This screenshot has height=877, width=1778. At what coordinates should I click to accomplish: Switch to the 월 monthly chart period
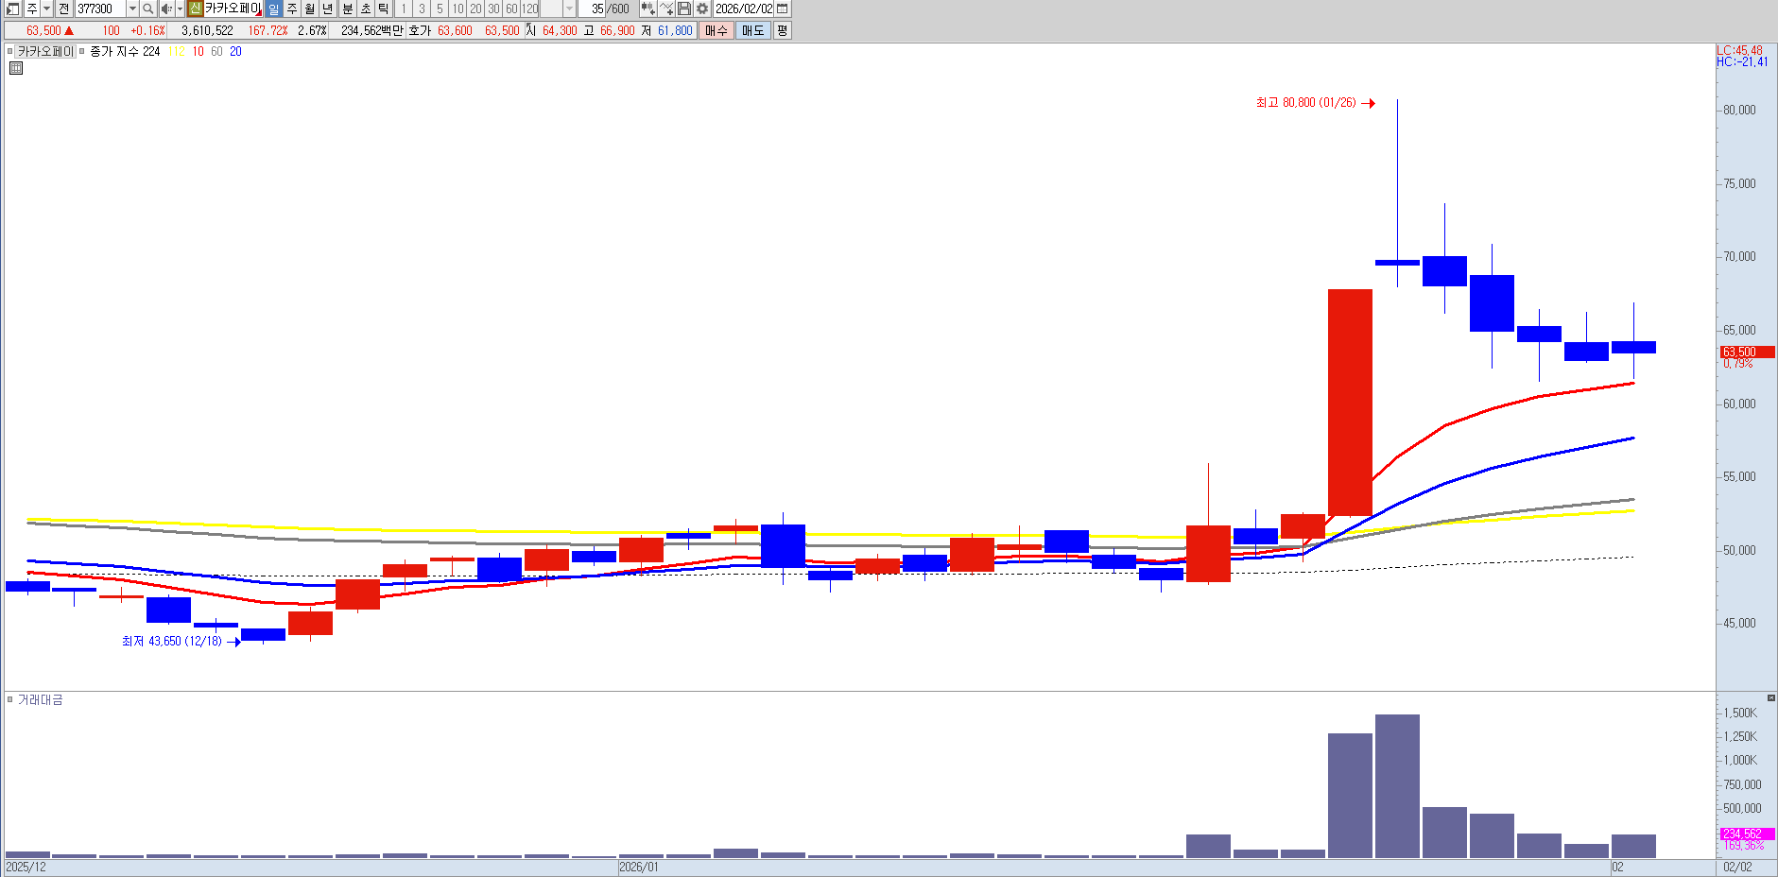tap(309, 9)
